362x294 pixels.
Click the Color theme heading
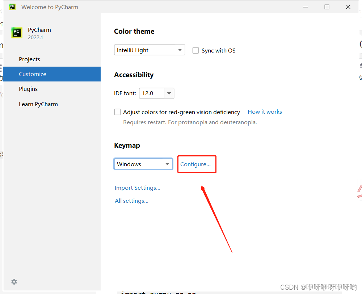point(134,31)
